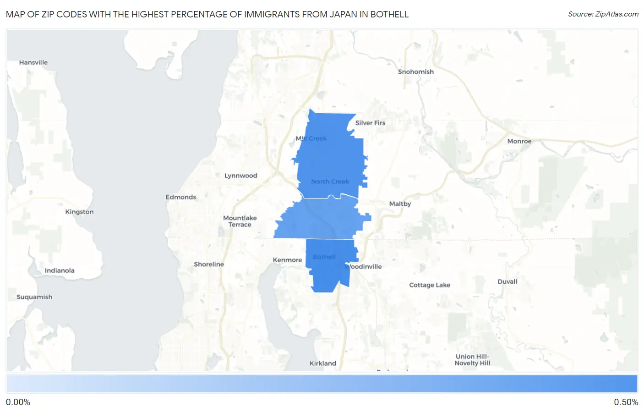Click the 0.00% legend minimum value
This screenshot has width=644, height=412.
point(18,402)
